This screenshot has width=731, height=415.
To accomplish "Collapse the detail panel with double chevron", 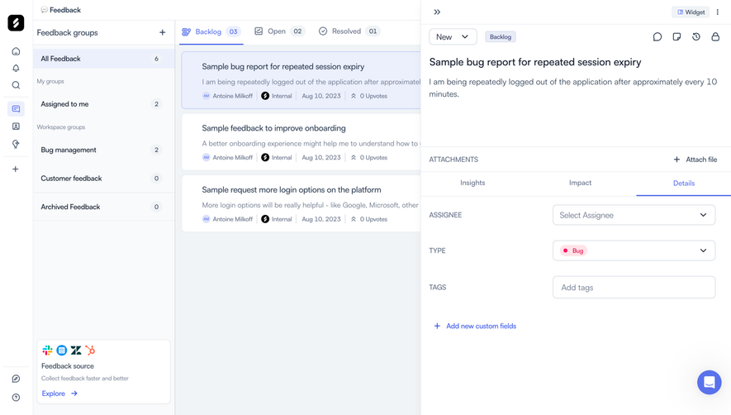I will (437, 12).
